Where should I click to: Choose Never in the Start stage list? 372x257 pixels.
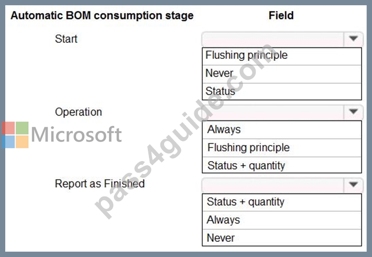[x=282, y=74]
